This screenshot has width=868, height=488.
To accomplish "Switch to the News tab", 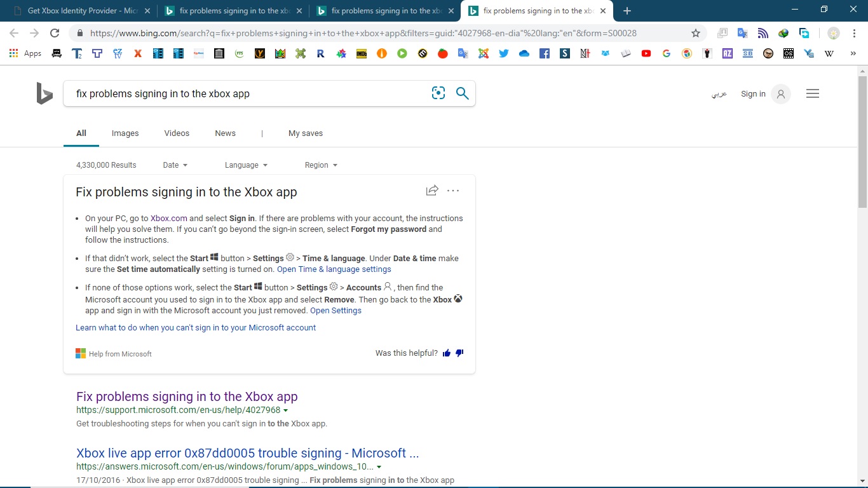I will (225, 133).
